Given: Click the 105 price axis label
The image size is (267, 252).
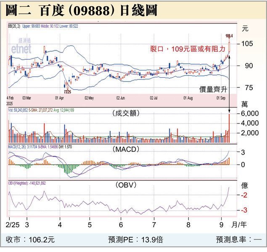Looking at the screenshot, I should (x=247, y=44).
